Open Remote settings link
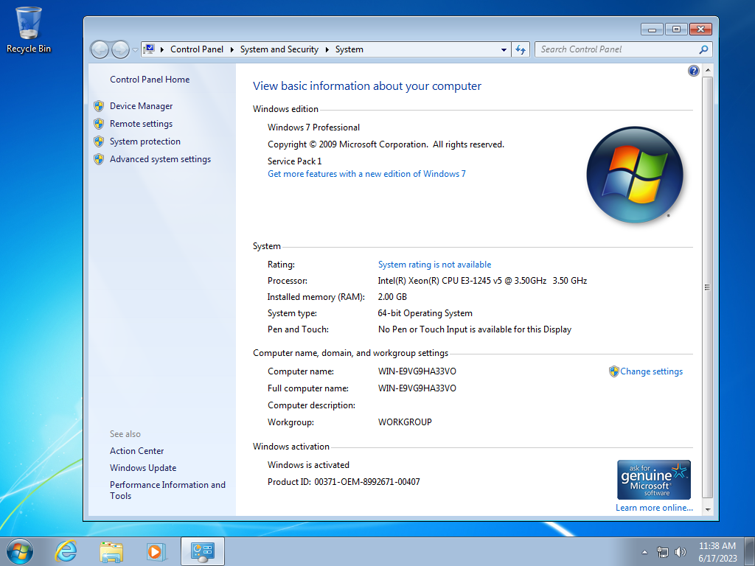Image resolution: width=755 pixels, height=566 pixels. (x=141, y=124)
